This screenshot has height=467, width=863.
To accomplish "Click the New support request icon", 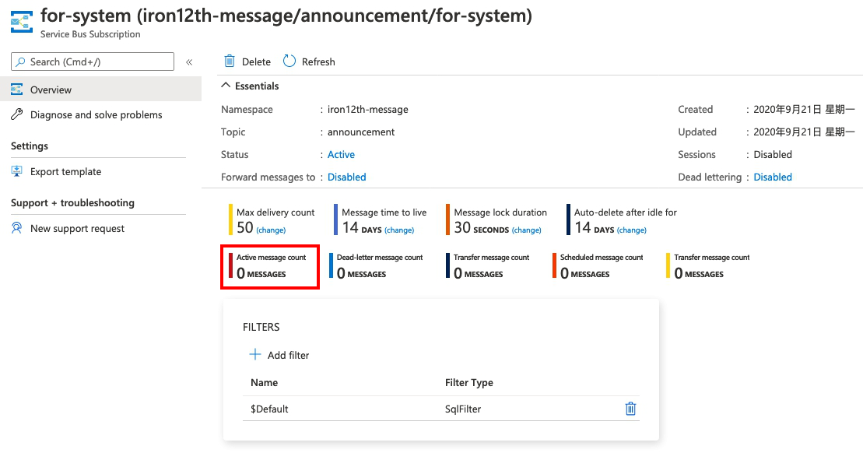I will [17, 228].
